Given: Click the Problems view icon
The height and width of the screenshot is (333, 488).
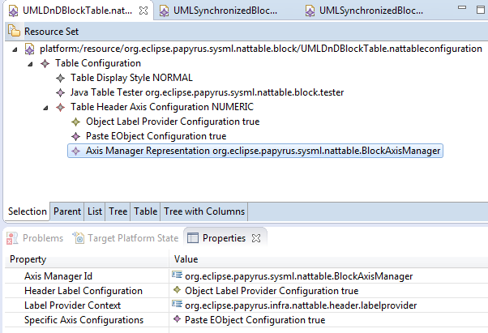Looking at the screenshot, I should click(x=12, y=238).
